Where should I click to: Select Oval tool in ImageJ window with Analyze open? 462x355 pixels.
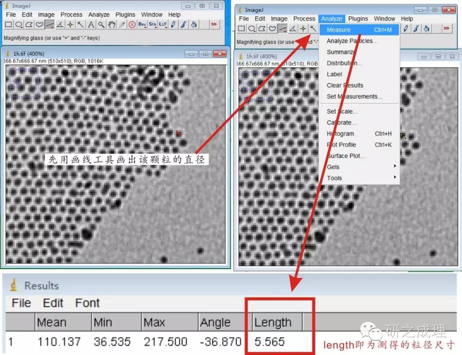[x=252, y=28]
